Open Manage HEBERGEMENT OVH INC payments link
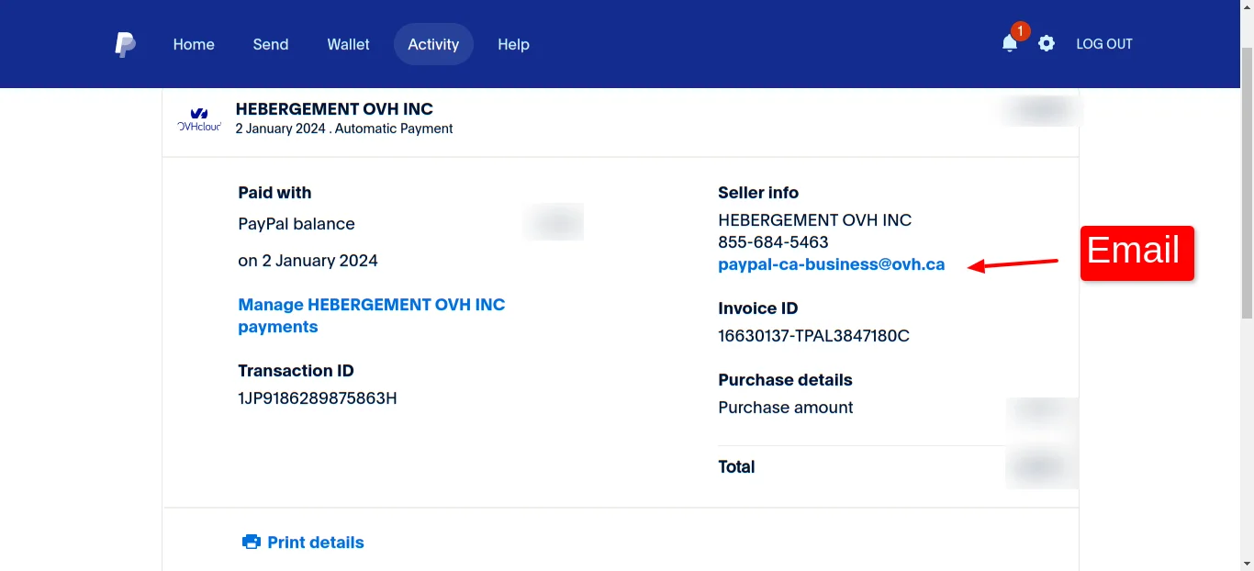 click(x=371, y=315)
